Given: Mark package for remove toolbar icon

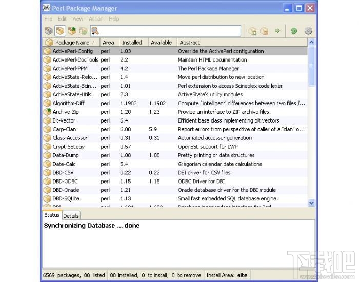Looking at the screenshot, I should click(264, 31).
